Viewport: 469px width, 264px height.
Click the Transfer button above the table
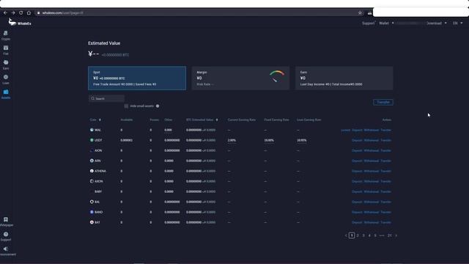[x=383, y=103]
